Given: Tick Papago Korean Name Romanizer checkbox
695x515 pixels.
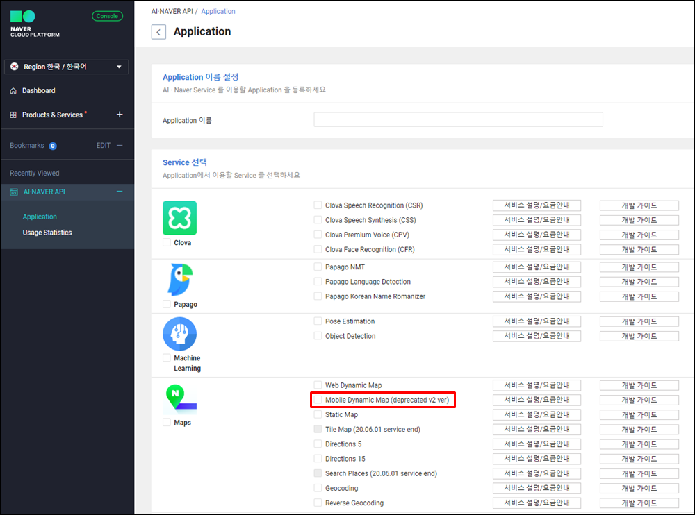Looking at the screenshot, I should (x=318, y=296).
